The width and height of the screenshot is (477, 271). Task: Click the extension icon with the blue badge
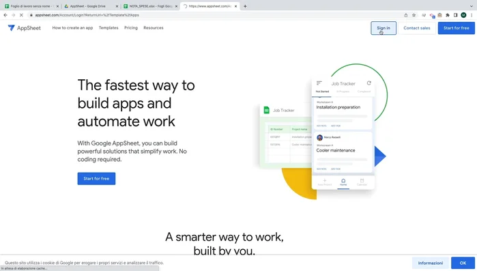[x=432, y=15]
